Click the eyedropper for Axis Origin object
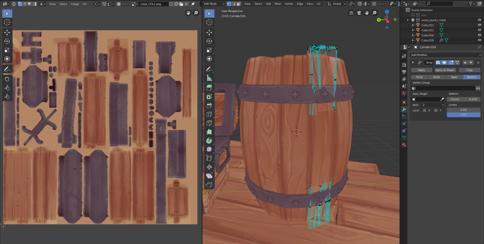This screenshot has width=484, height=244. (x=442, y=99)
